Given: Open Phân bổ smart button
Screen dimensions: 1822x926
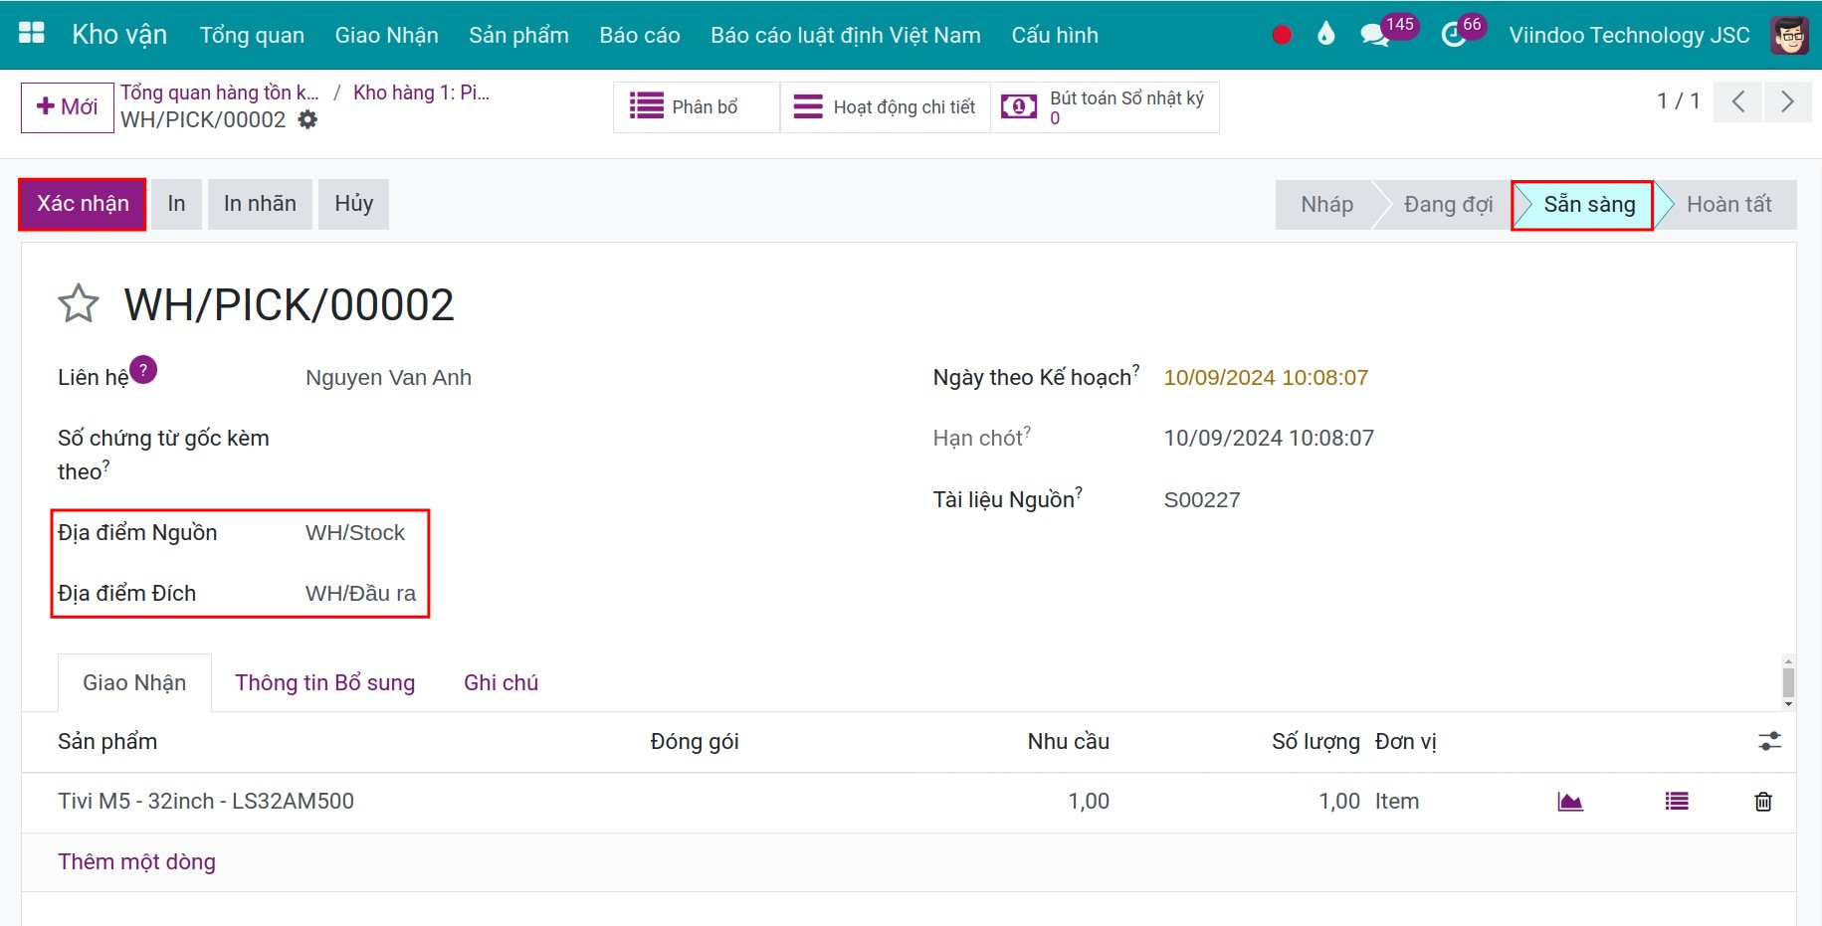Looking at the screenshot, I should pos(696,106).
